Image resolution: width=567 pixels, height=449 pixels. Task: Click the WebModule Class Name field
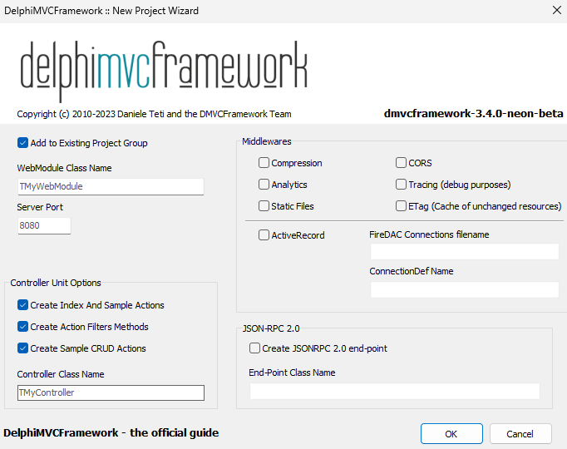click(111, 186)
